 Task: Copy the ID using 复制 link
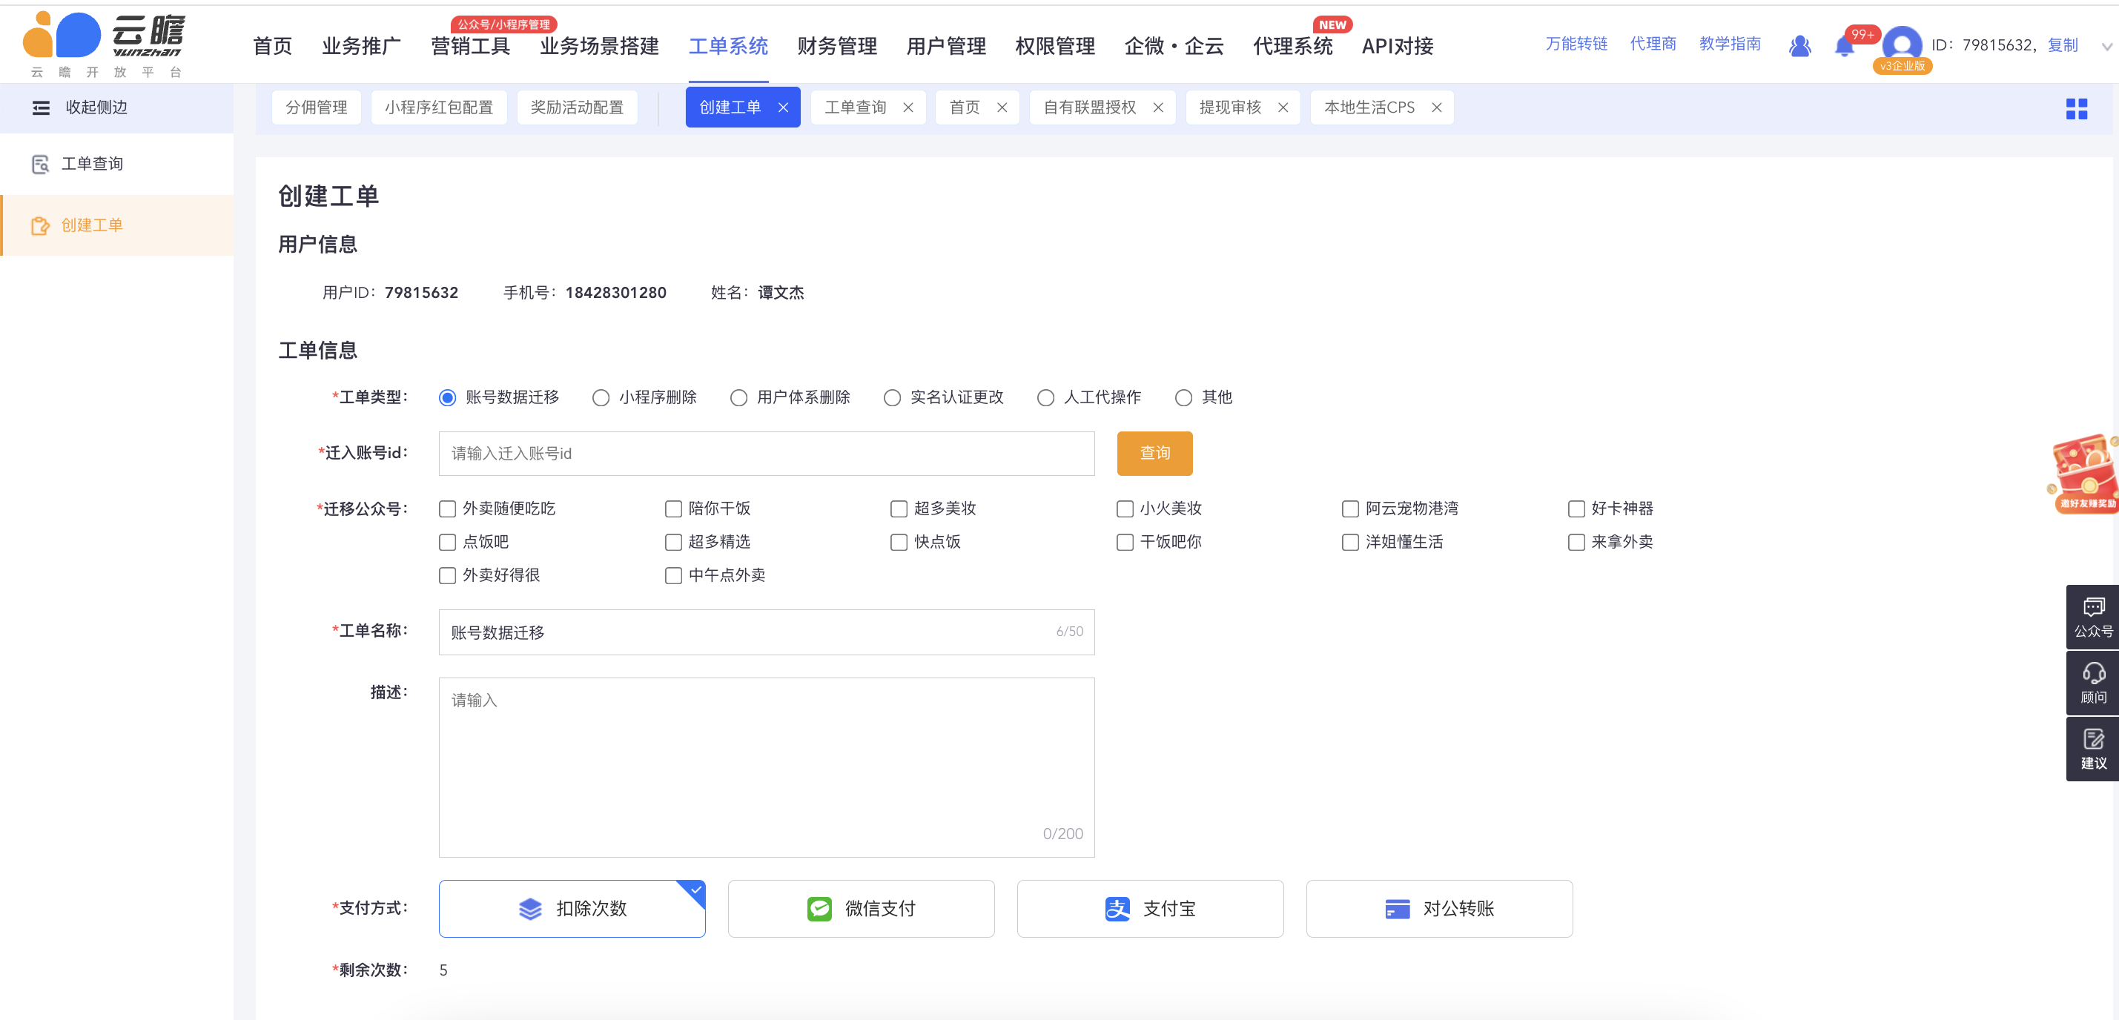[x=2063, y=45]
